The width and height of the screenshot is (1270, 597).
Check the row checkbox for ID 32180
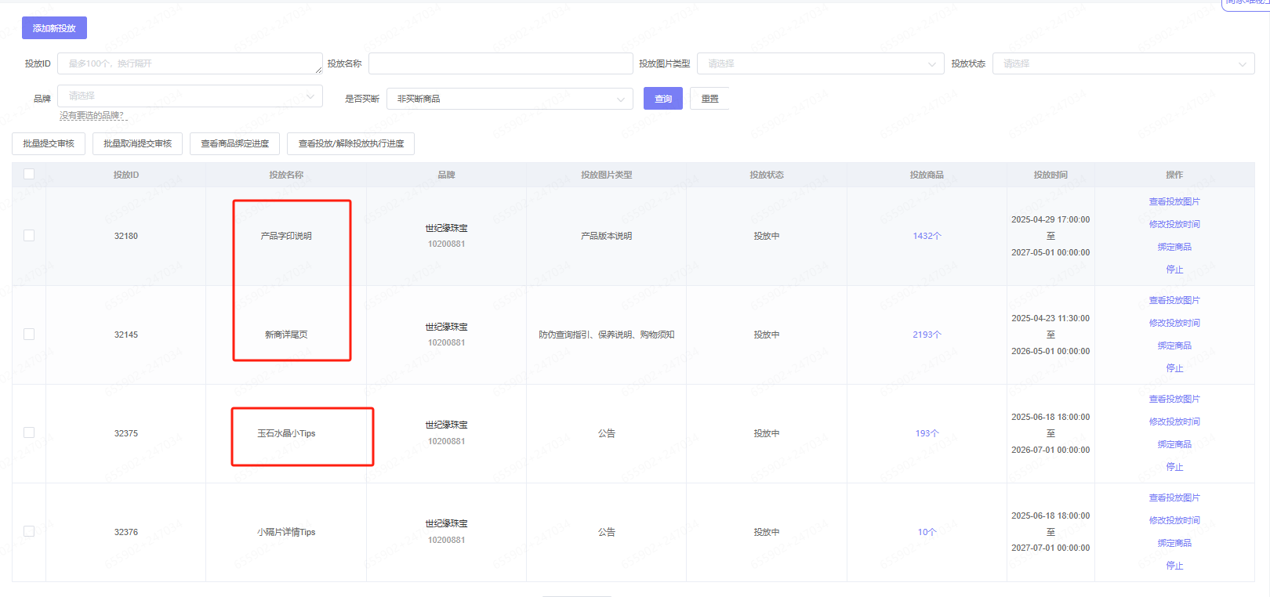coord(29,235)
